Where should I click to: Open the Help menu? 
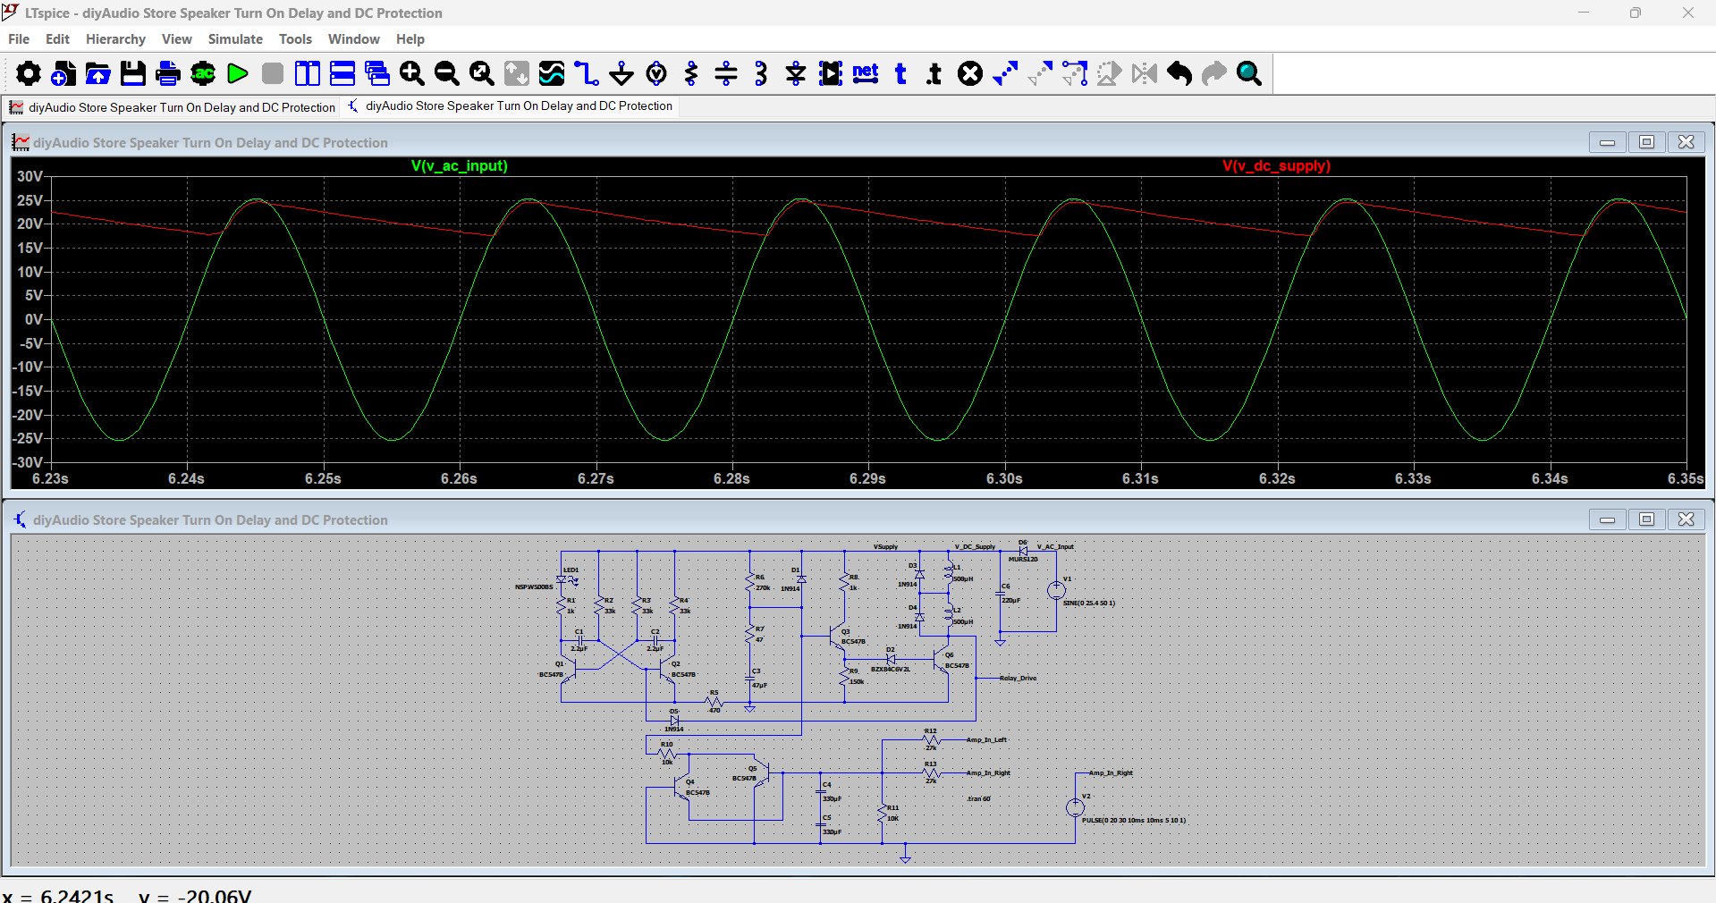(410, 39)
